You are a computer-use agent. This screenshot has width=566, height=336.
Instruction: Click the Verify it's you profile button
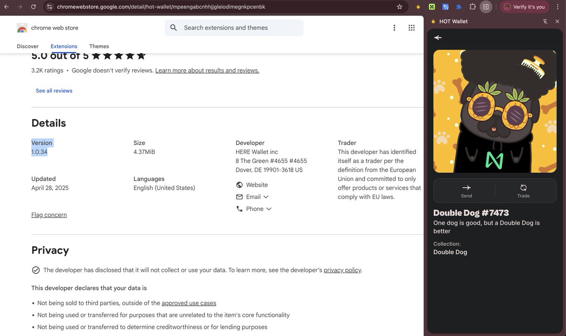point(524,7)
